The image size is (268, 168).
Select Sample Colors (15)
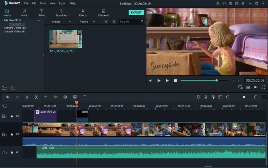click(15, 28)
